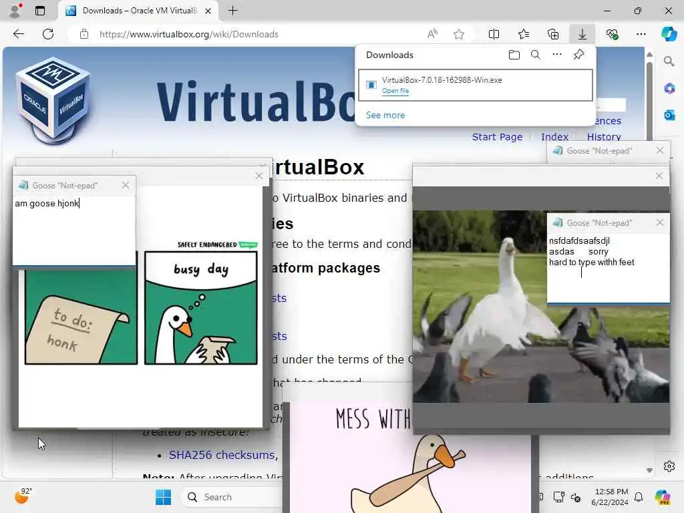This screenshot has width=684, height=513.
Task: Open sidebar settings gear
Action: pos(669,466)
